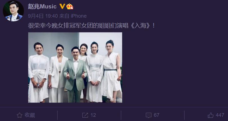Click the username 赵兆Music

(x=42, y=6)
